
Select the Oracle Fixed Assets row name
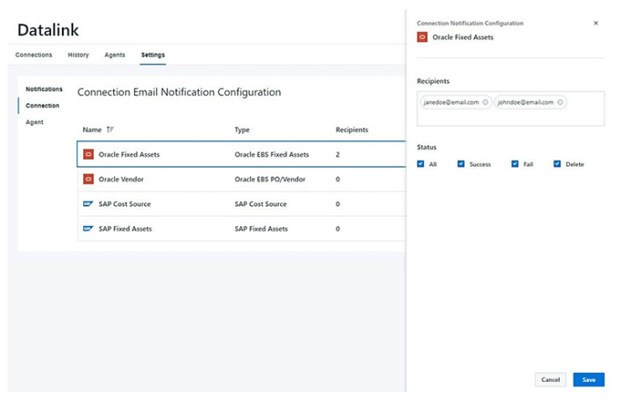click(x=129, y=155)
